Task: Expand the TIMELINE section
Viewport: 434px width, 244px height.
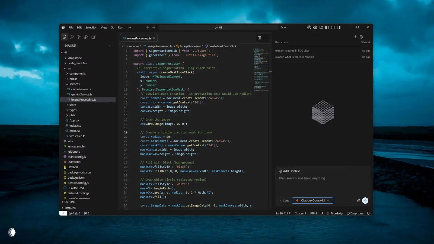Action: [x=70, y=208]
